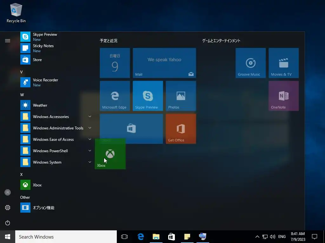Screen dimensions: 325x243
Task: Open Sticky Notes on the taskbar
Action: pyautogui.click(x=187, y=237)
